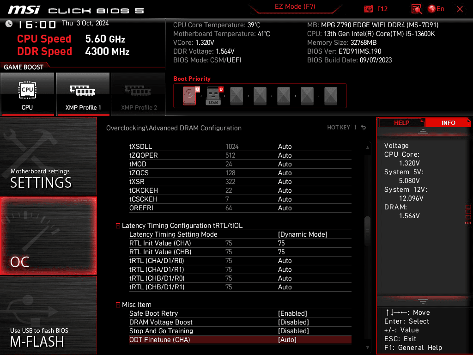
Task: Click the settings list scroll down arrow
Action: [x=367, y=348]
